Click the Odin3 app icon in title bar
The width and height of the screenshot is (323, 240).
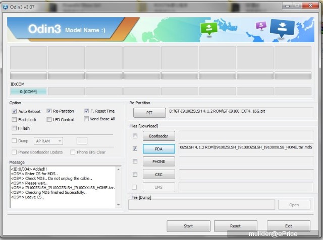click(x=5, y=7)
